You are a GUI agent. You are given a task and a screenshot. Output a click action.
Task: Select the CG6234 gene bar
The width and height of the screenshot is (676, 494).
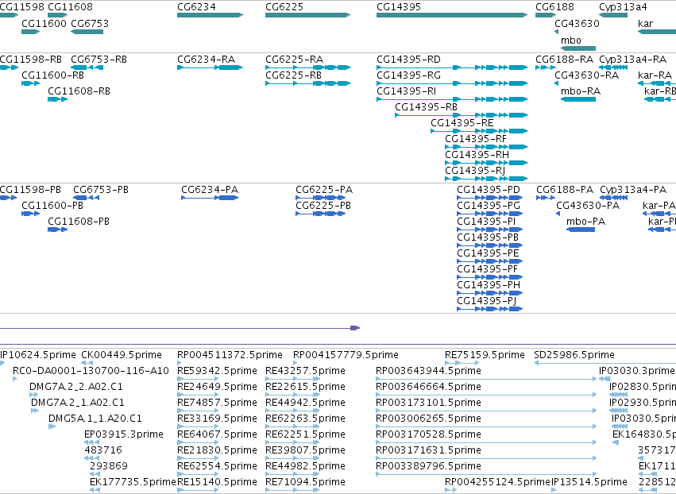(210, 15)
